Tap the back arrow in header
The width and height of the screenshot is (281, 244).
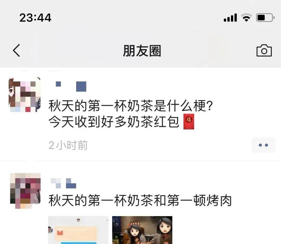tap(16, 51)
